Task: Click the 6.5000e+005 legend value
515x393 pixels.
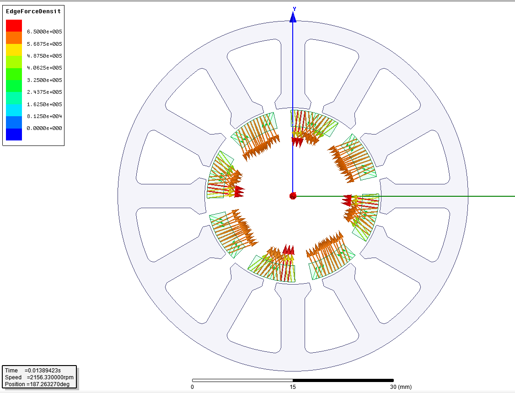Action: point(44,32)
